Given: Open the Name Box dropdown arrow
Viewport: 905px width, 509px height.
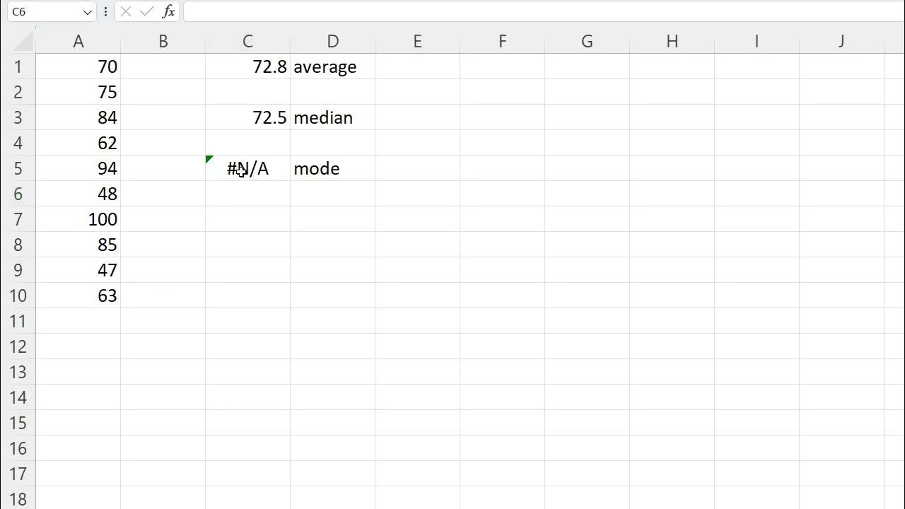Looking at the screenshot, I should click(x=87, y=12).
